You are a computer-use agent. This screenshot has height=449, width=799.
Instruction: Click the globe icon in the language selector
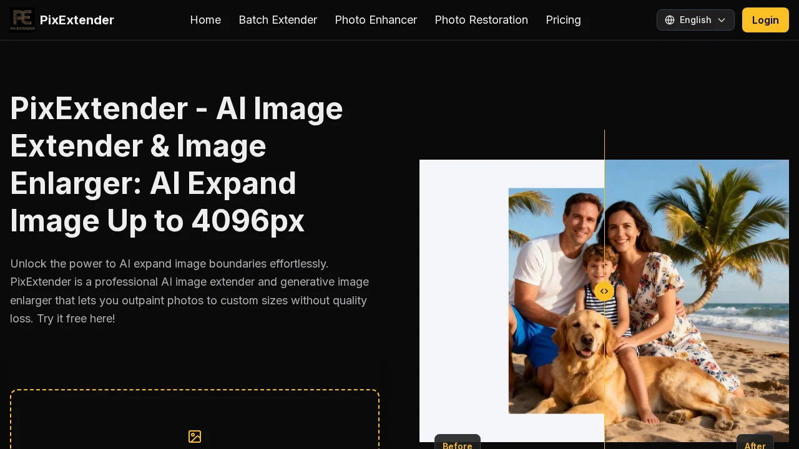tap(670, 20)
